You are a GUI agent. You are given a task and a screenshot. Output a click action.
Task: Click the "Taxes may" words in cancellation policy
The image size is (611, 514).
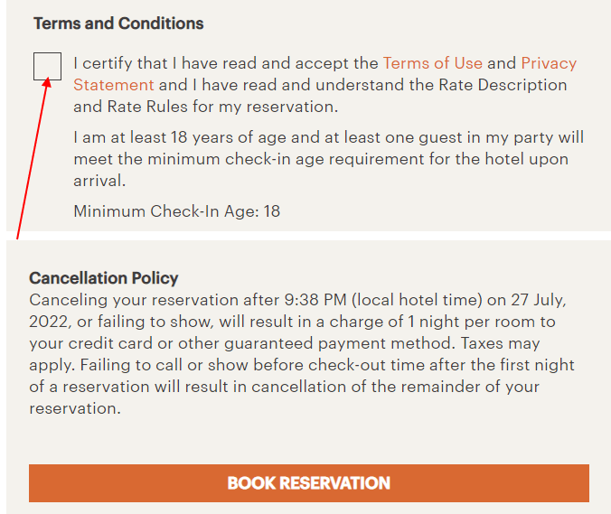pyautogui.click(x=501, y=343)
